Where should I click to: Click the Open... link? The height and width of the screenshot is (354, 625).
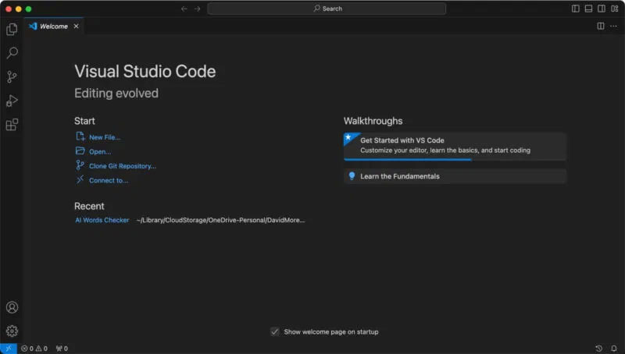click(x=100, y=151)
